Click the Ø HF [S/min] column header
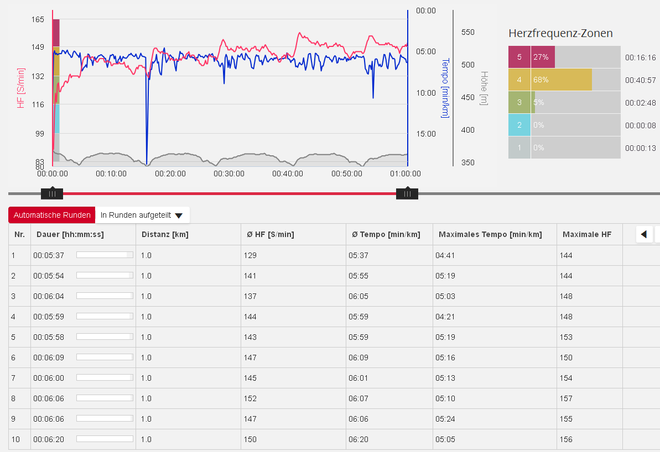This screenshot has width=660, height=452. [270, 235]
